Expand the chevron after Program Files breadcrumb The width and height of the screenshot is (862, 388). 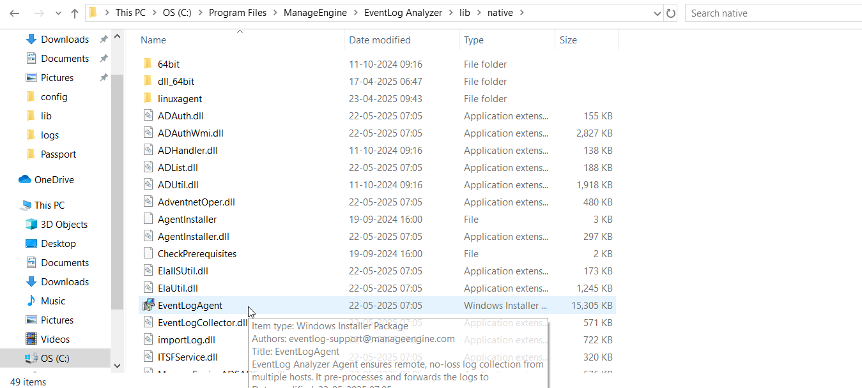coord(274,13)
